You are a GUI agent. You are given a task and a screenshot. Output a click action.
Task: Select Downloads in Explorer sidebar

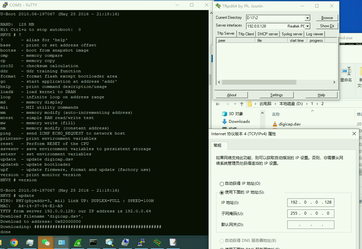pos(239,122)
